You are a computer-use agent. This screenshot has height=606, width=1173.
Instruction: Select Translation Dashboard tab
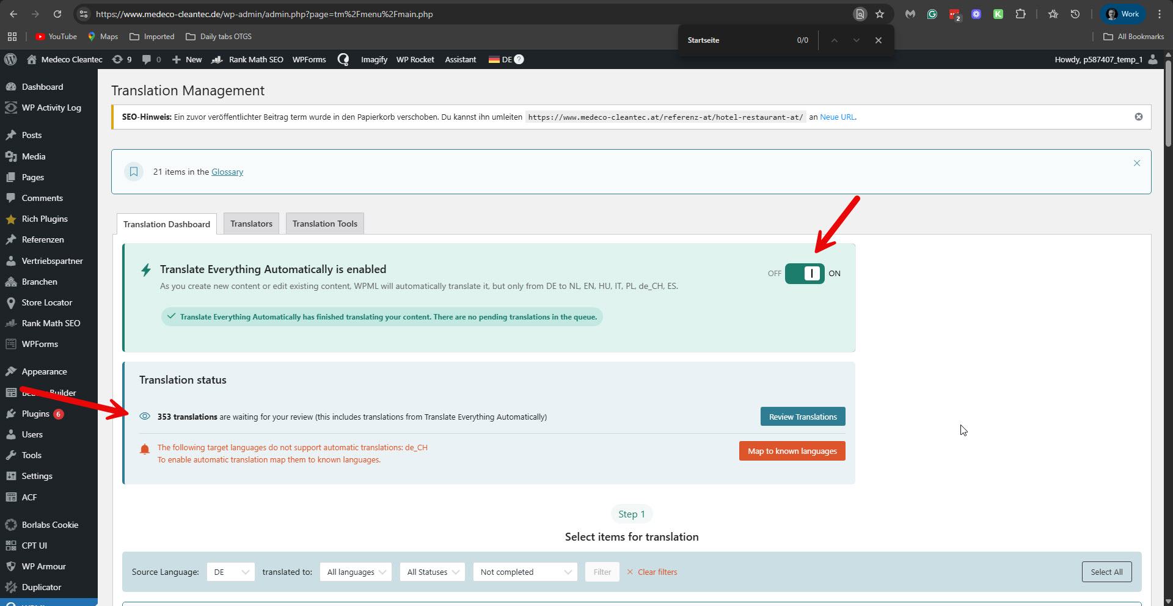pos(167,224)
